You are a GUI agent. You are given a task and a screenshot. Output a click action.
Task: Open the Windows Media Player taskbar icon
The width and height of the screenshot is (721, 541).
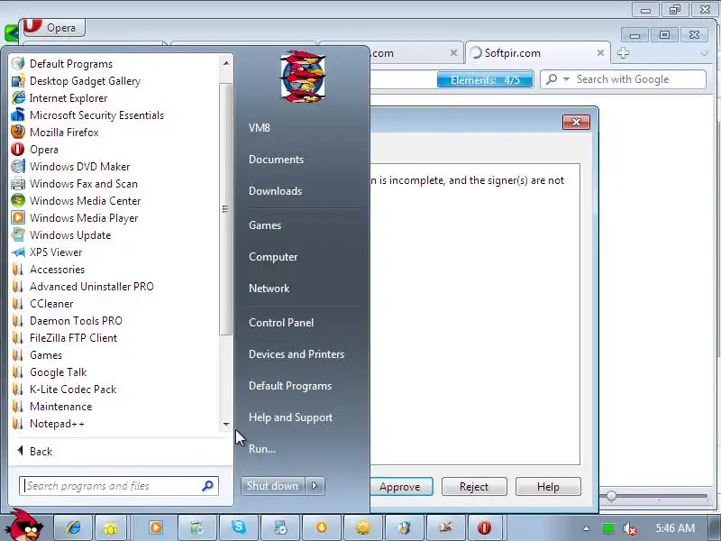(156, 527)
